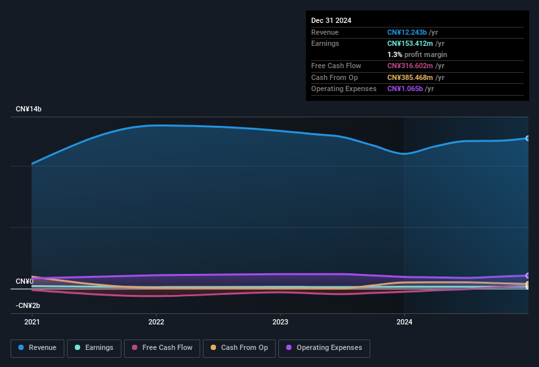Click the Free Cash Flow label in tooltip
Viewport: 539px width, 367px height.
click(336, 66)
